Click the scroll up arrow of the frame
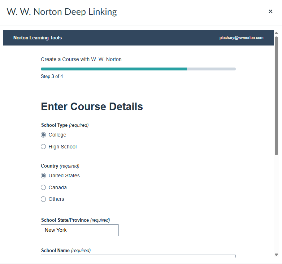This screenshot has width=282, height=264. (277, 33)
